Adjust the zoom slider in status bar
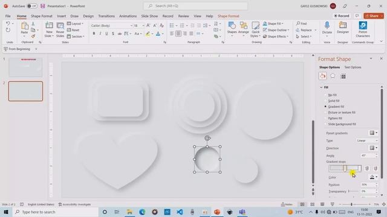 pyautogui.click(x=352, y=204)
